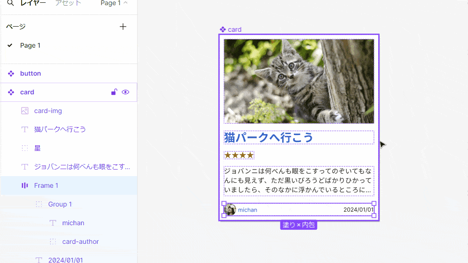Click the card component label above the canvas frame
Image resolution: width=468 pixels, height=263 pixels.
(234, 29)
